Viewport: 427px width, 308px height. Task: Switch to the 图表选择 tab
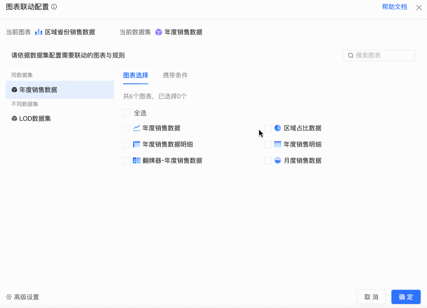(136, 75)
